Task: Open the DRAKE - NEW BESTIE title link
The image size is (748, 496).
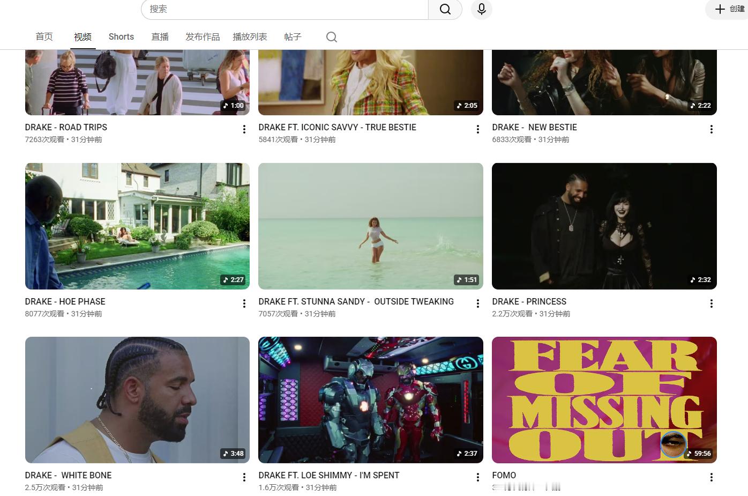Action: point(534,127)
